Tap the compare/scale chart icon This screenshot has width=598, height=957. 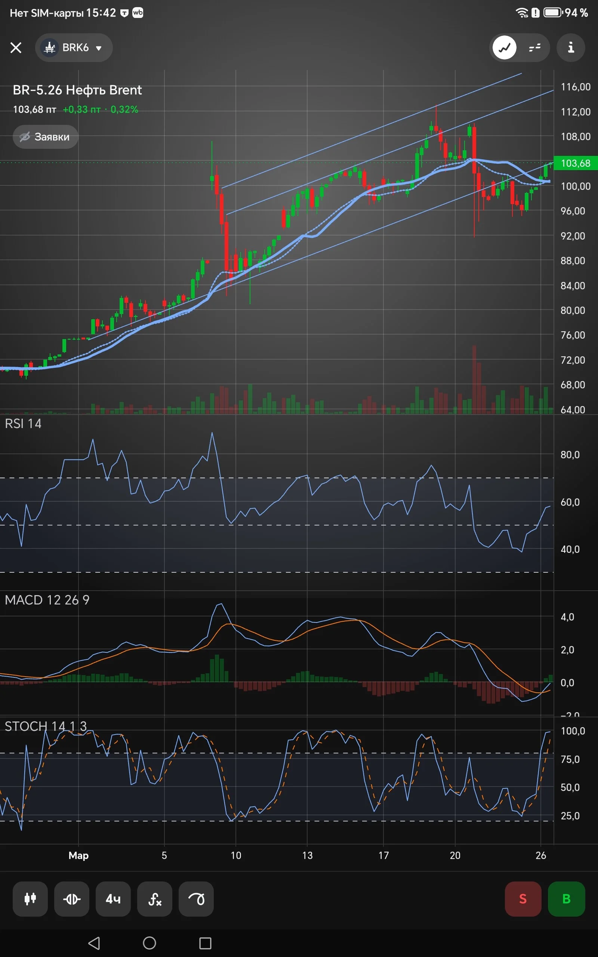click(72, 899)
